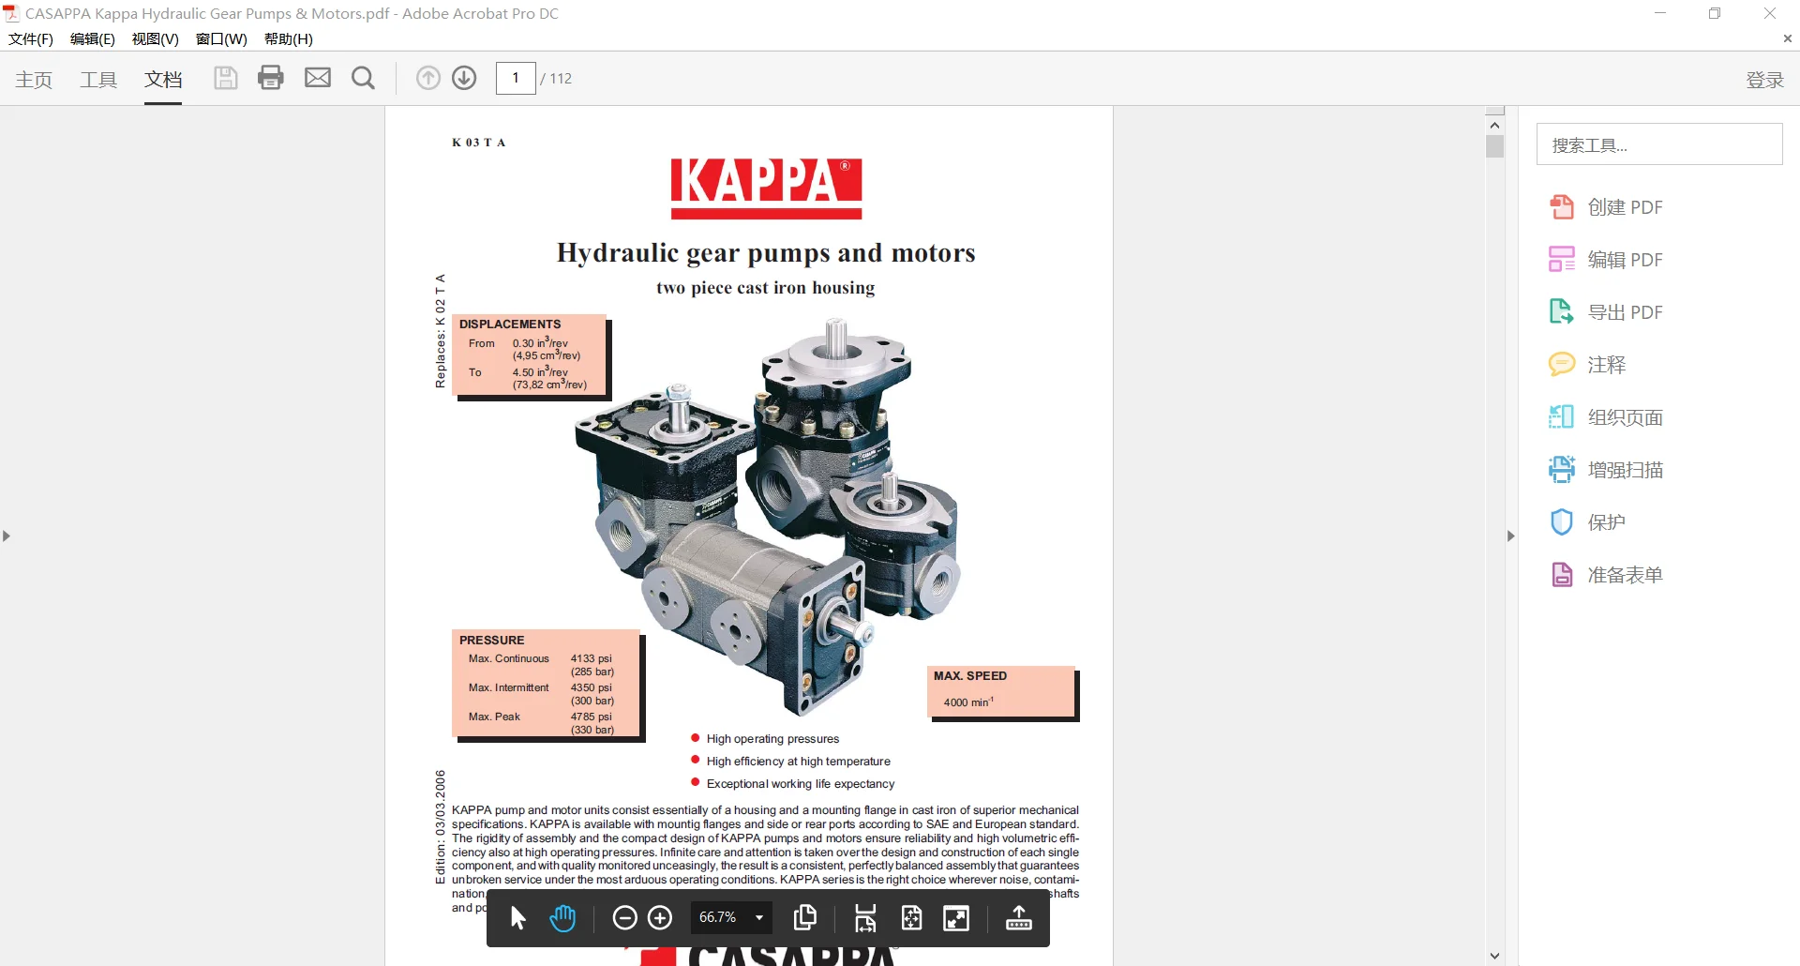Click the PRESSURE box heading

click(x=491, y=641)
